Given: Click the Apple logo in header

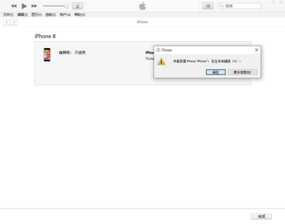Looking at the screenshot, I should point(142,6).
